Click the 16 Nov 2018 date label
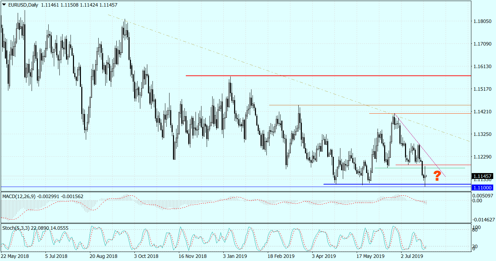Image resolution: width=496 pixels, height=261 pixels. pyautogui.click(x=193, y=256)
